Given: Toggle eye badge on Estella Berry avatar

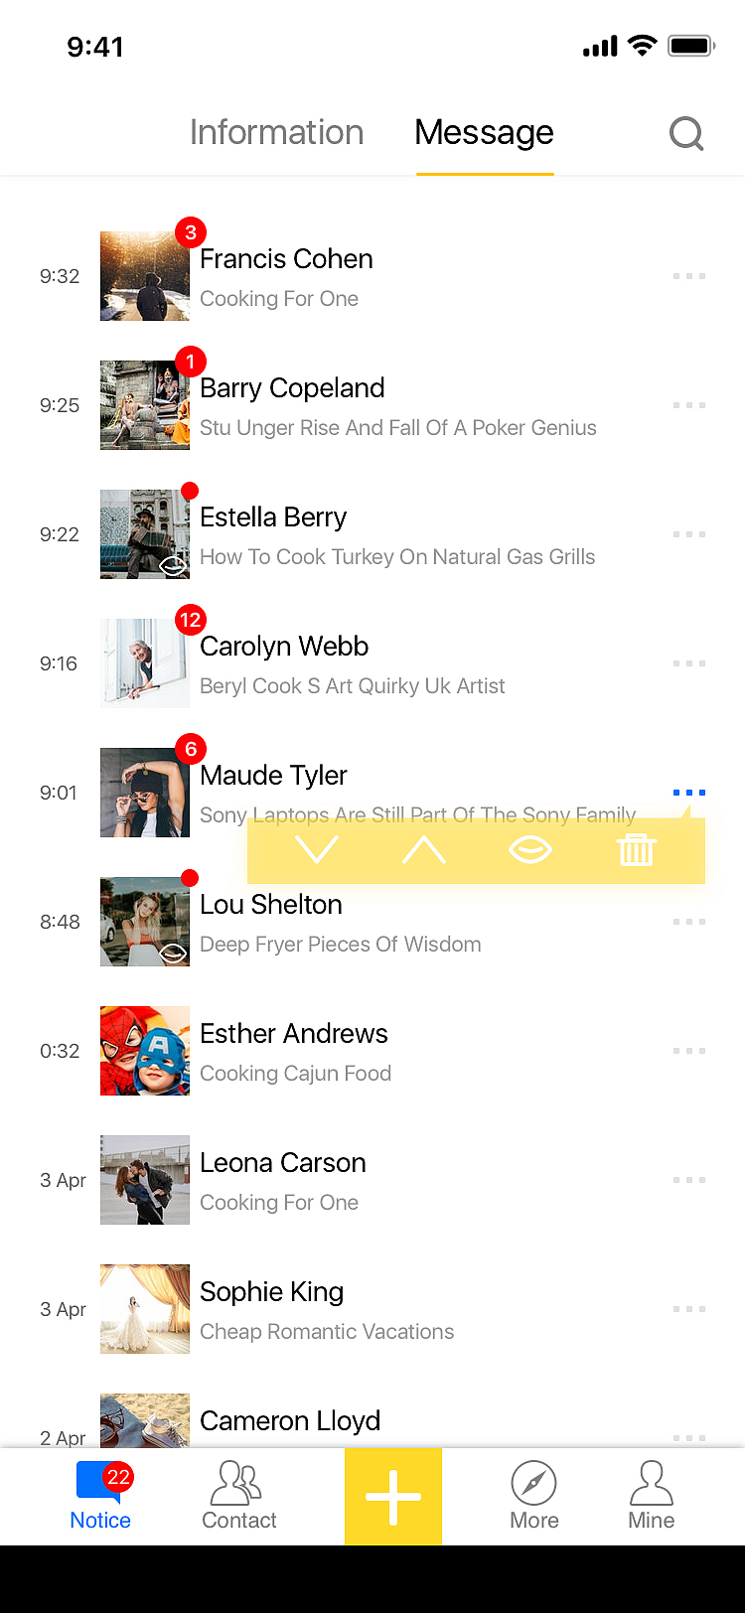Looking at the screenshot, I should click(173, 565).
